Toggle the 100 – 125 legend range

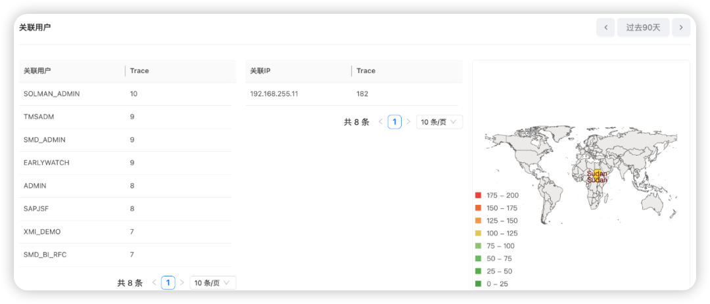point(502,233)
